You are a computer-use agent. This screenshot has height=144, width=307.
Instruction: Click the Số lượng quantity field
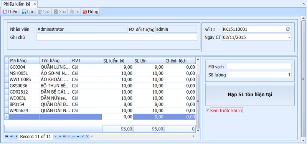click(259, 75)
